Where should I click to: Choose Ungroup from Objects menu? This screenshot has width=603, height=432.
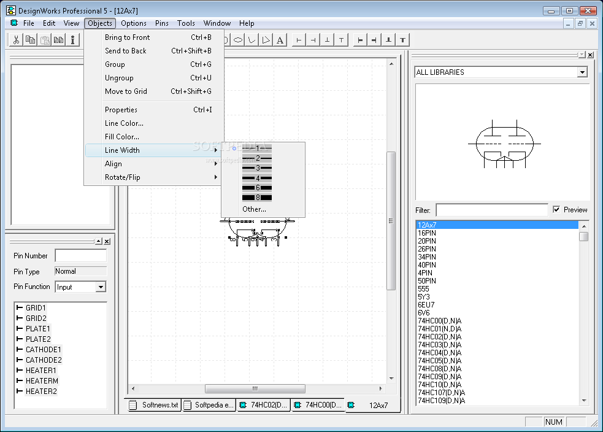(x=154, y=78)
